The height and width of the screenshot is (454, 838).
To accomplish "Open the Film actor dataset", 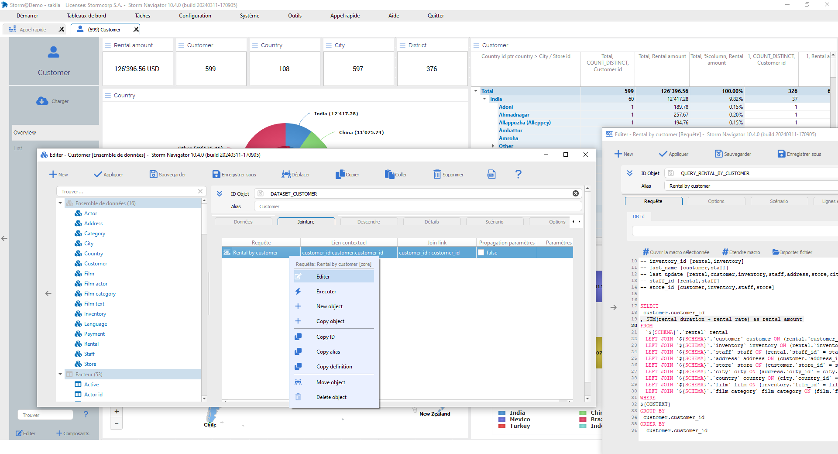I will tap(96, 284).
